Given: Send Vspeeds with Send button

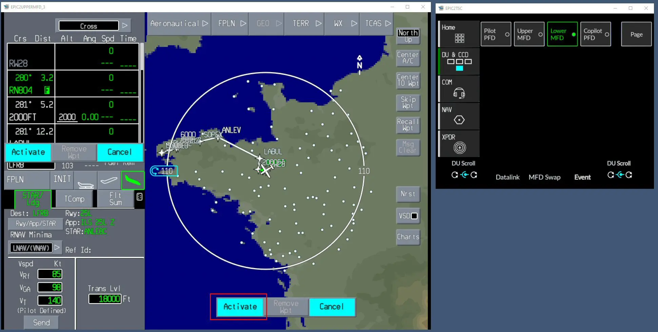Looking at the screenshot, I should [x=41, y=323].
